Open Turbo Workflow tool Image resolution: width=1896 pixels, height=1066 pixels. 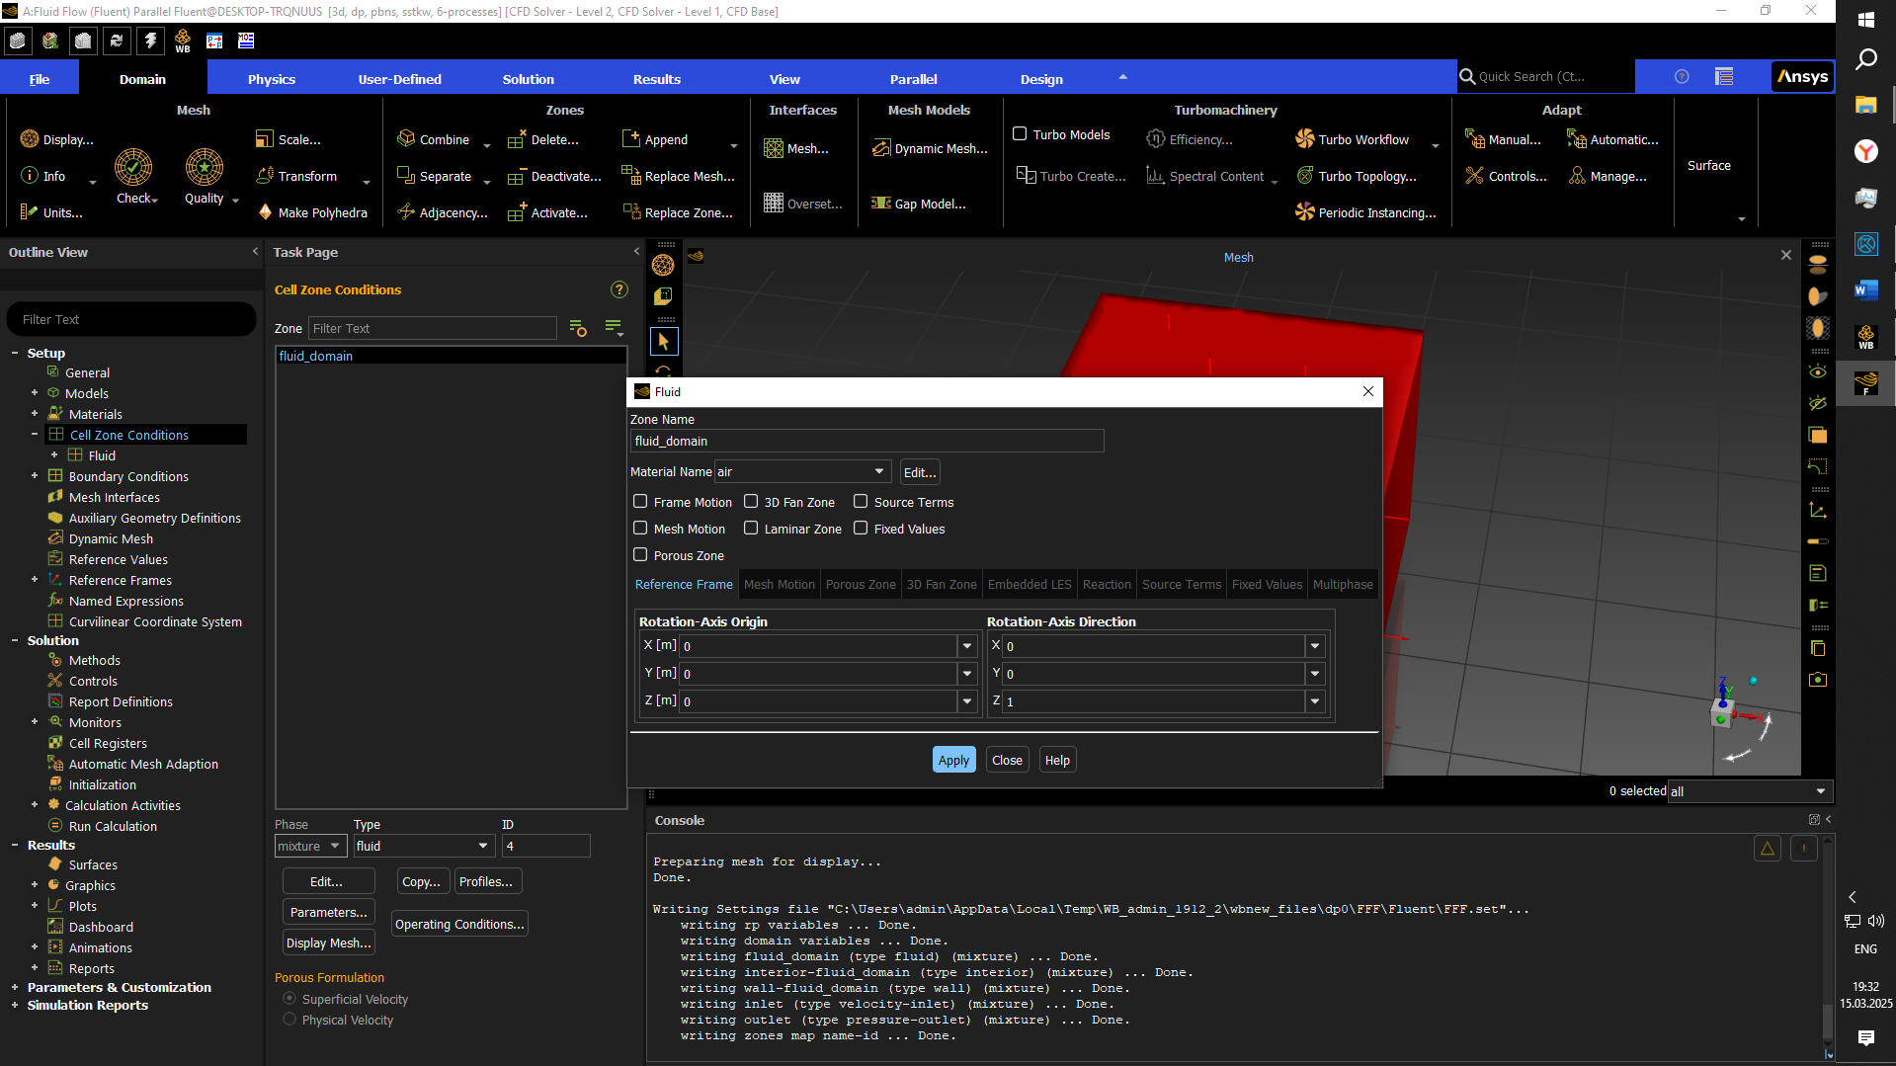coord(1305,139)
